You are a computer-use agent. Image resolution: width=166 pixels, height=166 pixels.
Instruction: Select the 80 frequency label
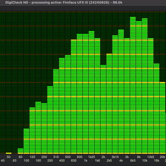(x=20, y=157)
